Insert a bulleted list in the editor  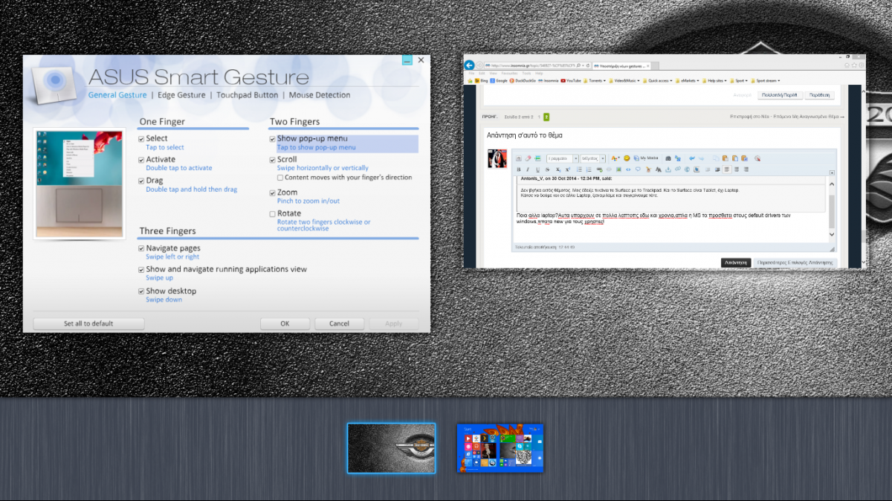click(x=579, y=169)
